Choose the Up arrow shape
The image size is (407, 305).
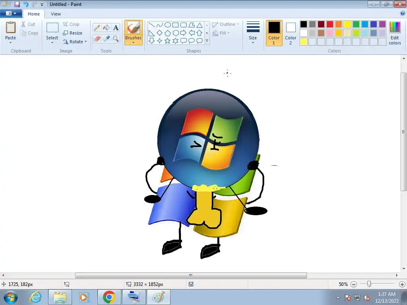pos(200,33)
